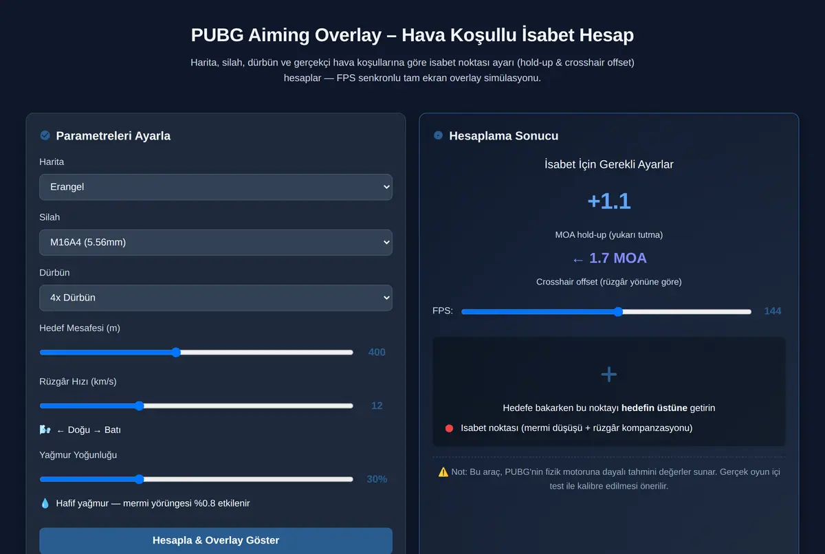Image resolution: width=825 pixels, height=554 pixels.
Task: Click the Harita field label
Action: coord(52,162)
